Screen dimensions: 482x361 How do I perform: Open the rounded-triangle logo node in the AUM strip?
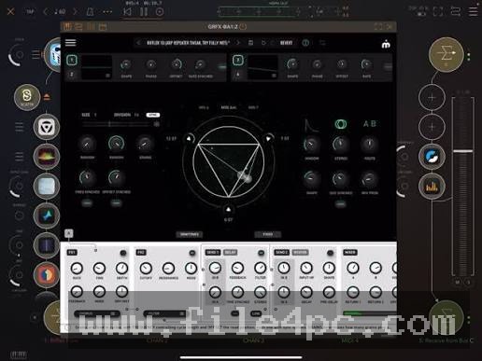pyautogui.click(x=47, y=127)
